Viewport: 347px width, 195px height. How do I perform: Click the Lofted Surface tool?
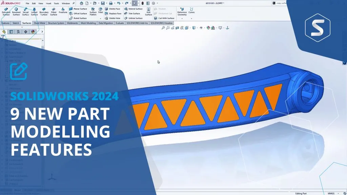(34, 12)
